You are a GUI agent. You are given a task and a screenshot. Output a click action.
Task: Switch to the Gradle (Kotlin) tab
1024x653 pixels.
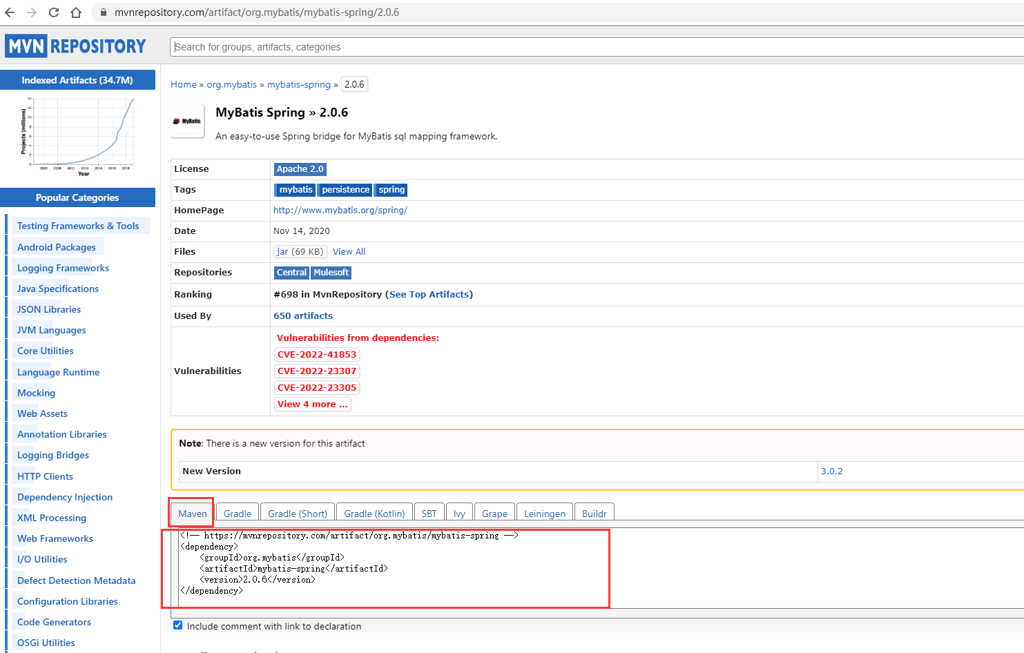tap(374, 514)
